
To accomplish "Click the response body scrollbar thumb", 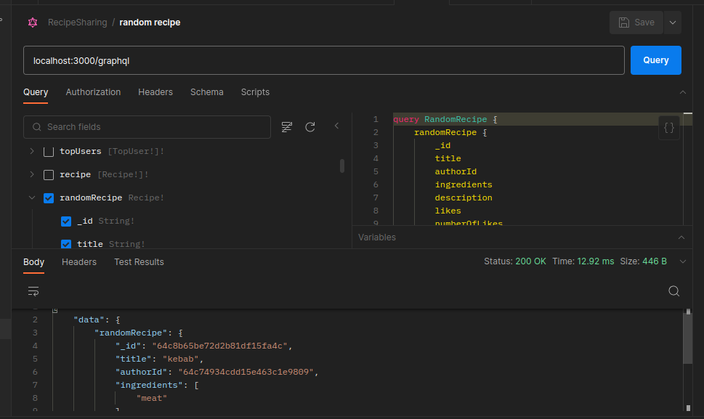I will [x=687, y=338].
